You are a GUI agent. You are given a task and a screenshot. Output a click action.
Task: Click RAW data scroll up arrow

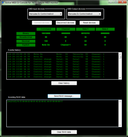tap(120, 102)
